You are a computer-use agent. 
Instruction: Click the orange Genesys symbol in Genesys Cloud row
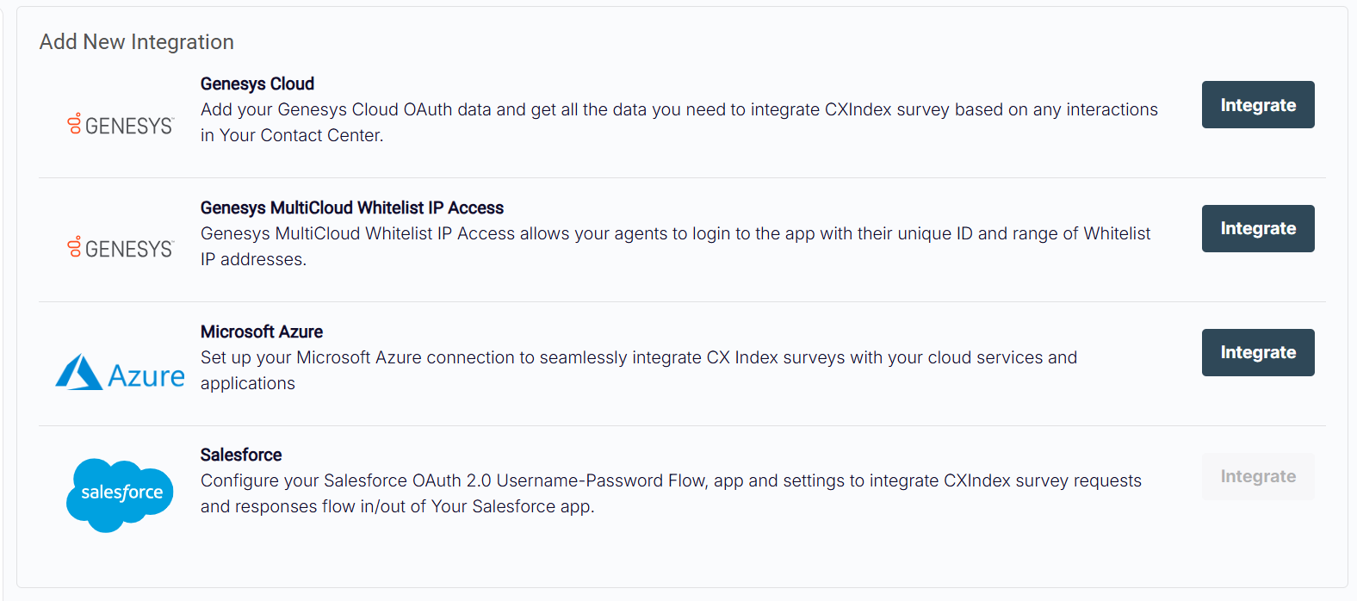click(x=75, y=124)
